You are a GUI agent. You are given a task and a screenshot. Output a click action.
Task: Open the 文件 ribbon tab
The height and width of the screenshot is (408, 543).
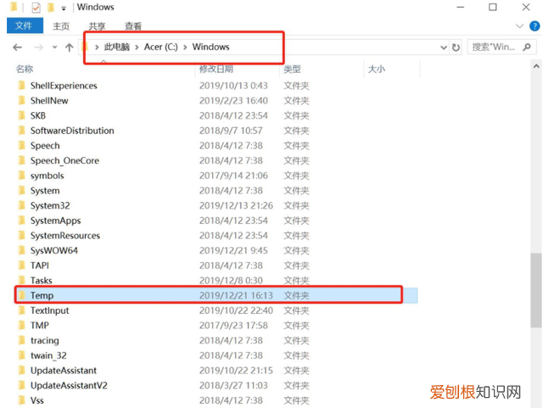tap(25, 25)
